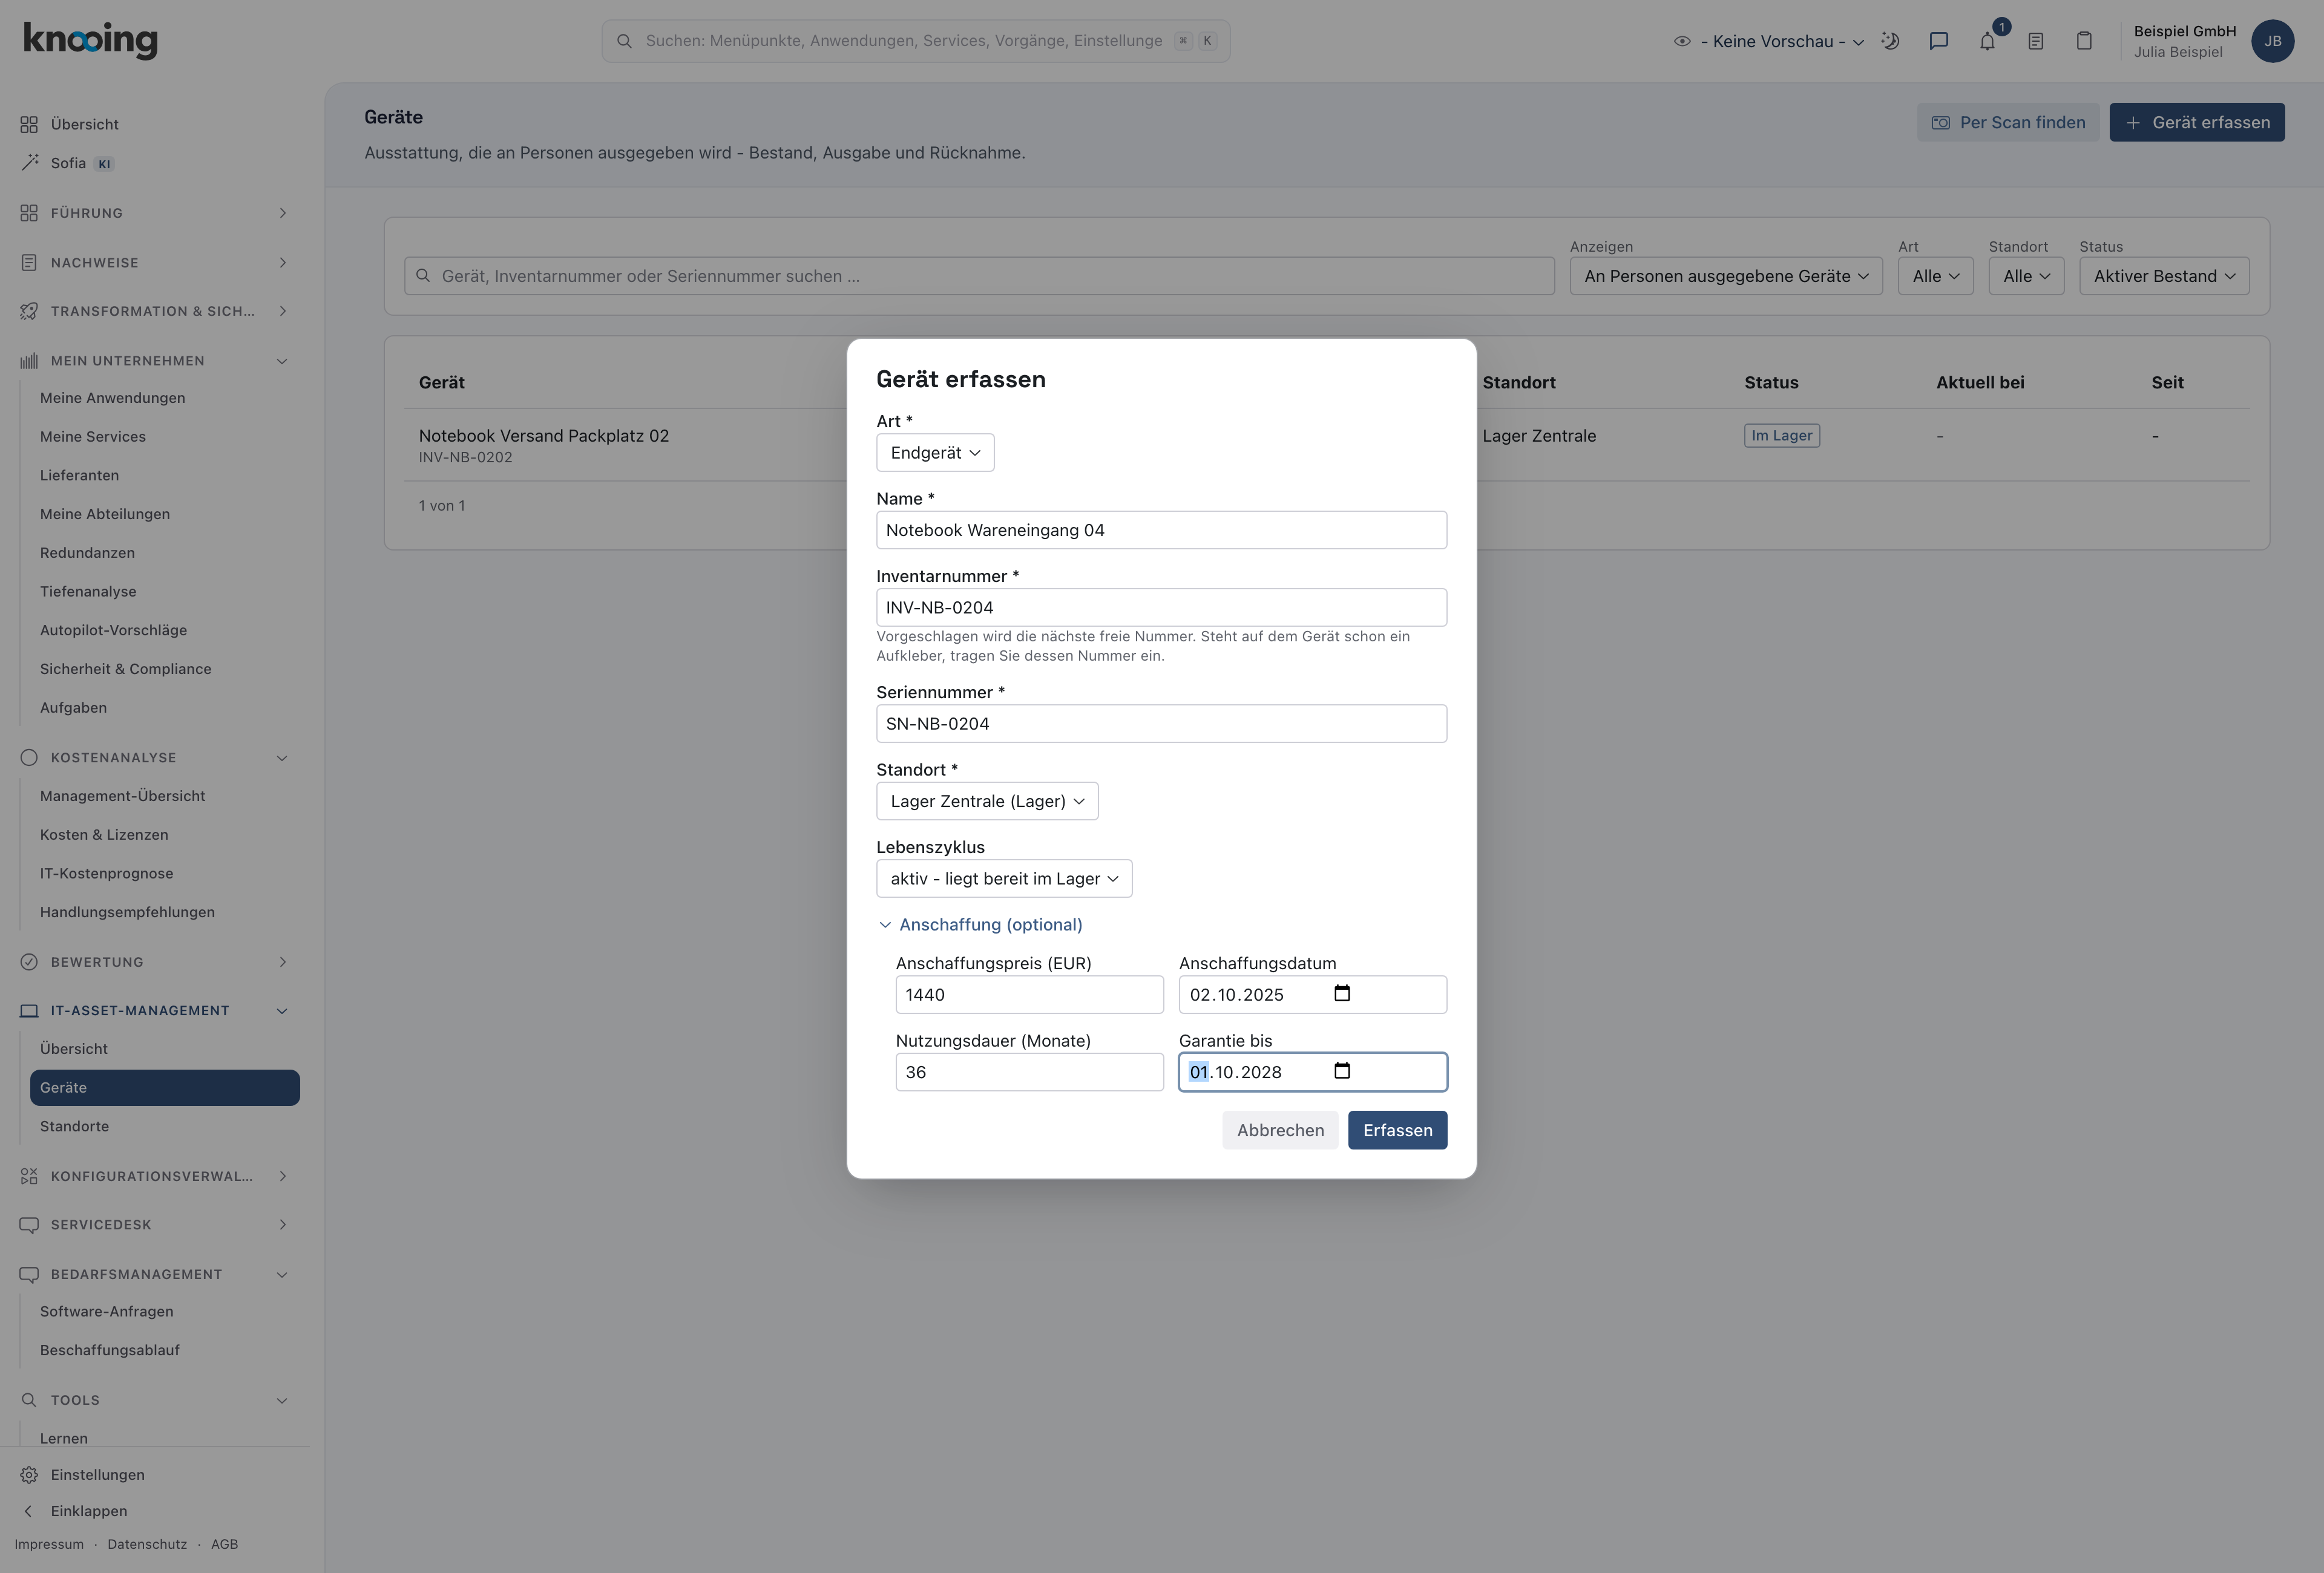Open Kosten & Lizenzen menu item

point(104,834)
